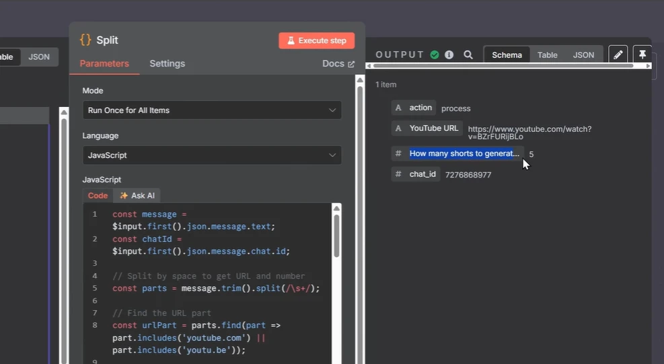Click the code editor vertical scrollbar thumb
This screenshot has width=664, height=364.
tap(336, 236)
